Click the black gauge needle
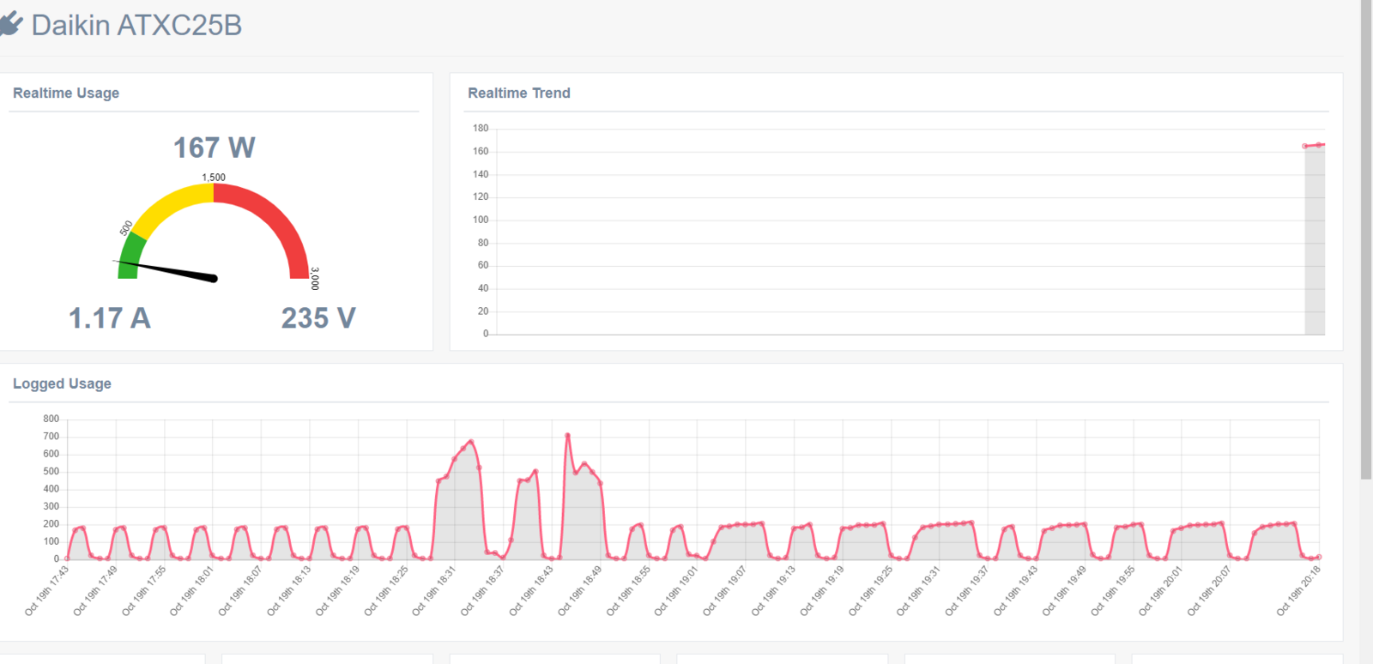Image resolution: width=1373 pixels, height=664 pixels. (x=165, y=269)
